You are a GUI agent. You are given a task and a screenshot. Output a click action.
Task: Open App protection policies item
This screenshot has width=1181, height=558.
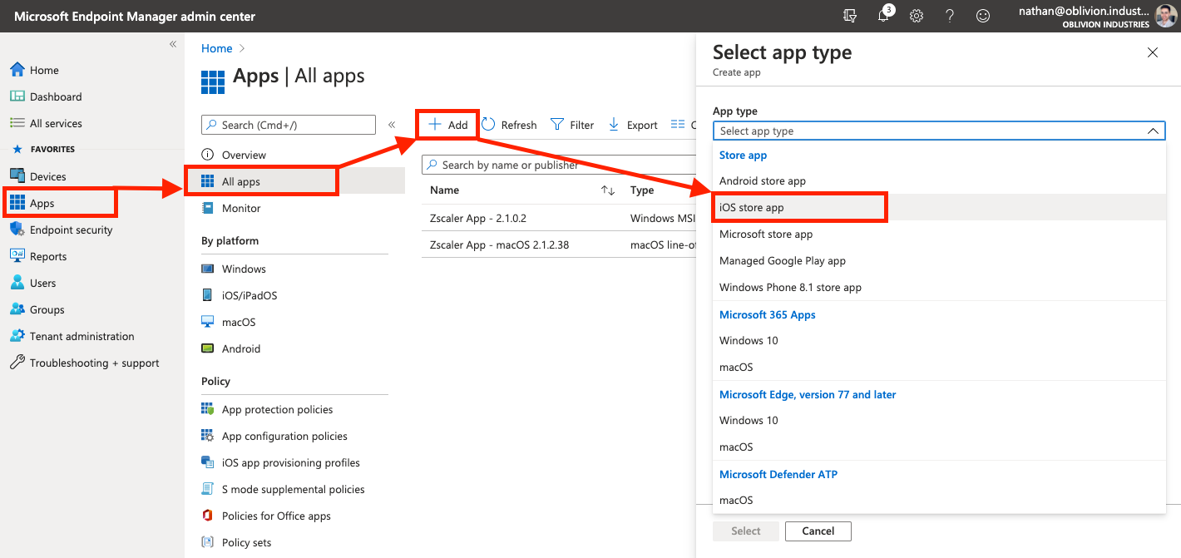point(277,409)
